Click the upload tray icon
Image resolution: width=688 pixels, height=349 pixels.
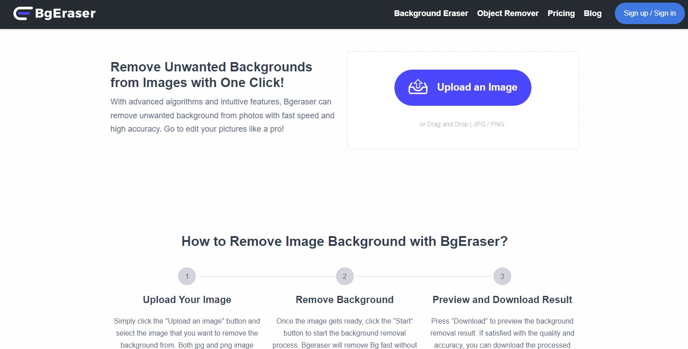[418, 87]
